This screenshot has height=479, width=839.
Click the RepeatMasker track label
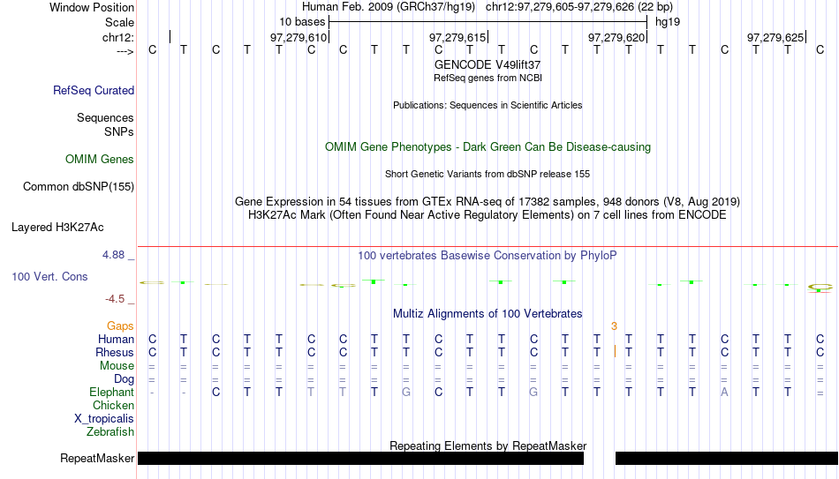pos(97,458)
